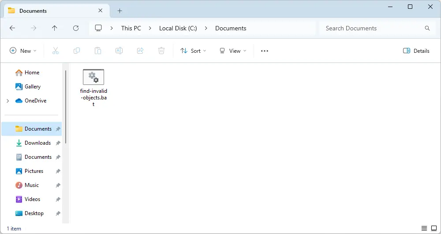Image resolution: width=441 pixels, height=234 pixels.
Task: Toggle the Details pane
Action: click(x=416, y=51)
